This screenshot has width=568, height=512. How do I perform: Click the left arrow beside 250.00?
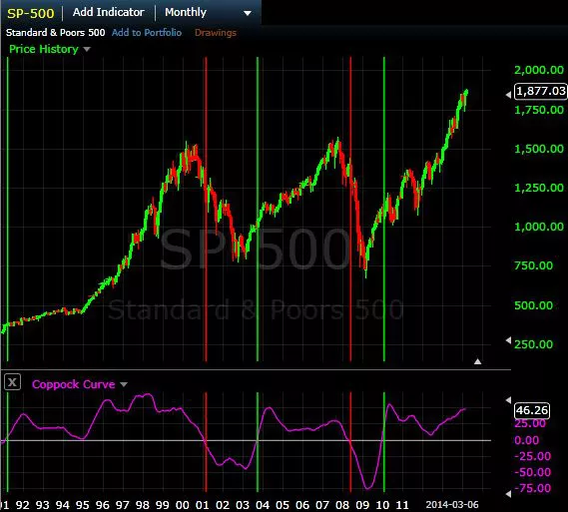[508, 340]
